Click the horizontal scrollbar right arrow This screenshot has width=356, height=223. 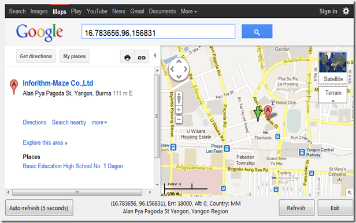click(x=150, y=192)
